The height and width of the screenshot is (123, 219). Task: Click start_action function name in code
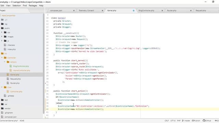pos(78,91)
